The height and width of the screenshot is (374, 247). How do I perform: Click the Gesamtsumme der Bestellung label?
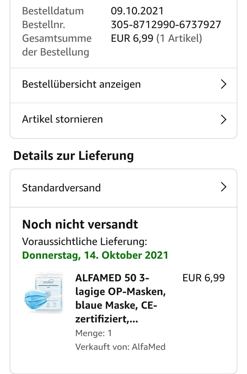point(56,45)
